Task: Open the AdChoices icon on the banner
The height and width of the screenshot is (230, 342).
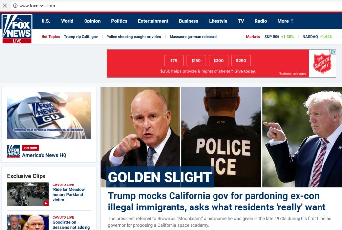Action: (x=333, y=52)
